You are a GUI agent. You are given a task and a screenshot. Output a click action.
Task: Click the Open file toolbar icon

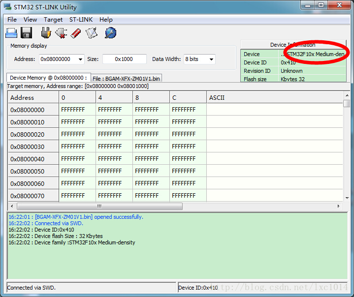11,33
